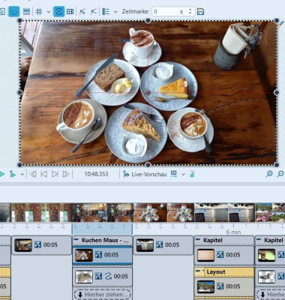Select the beige background thumbnail in Kapitel
The width and height of the screenshot is (285, 300).
pyautogui.click(x=205, y=255)
